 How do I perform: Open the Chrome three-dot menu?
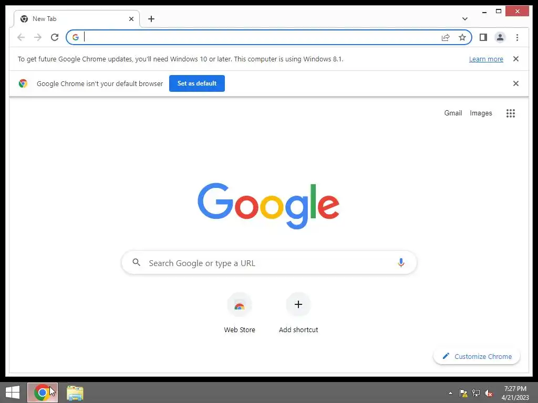click(517, 37)
